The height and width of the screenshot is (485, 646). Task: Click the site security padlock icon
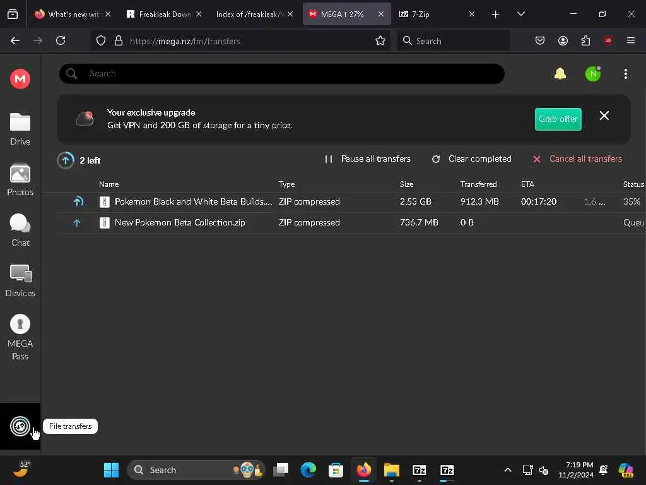click(119, 41)
